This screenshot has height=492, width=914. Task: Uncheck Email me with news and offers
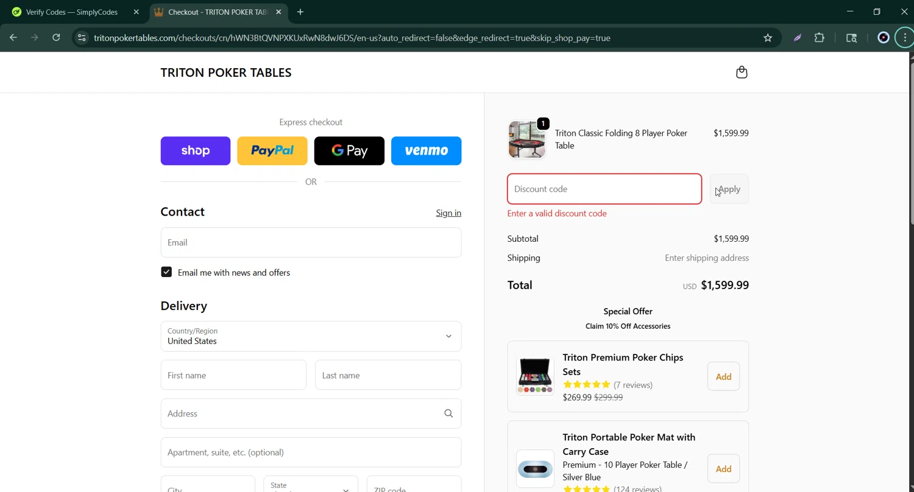click(x=166, y=272)
